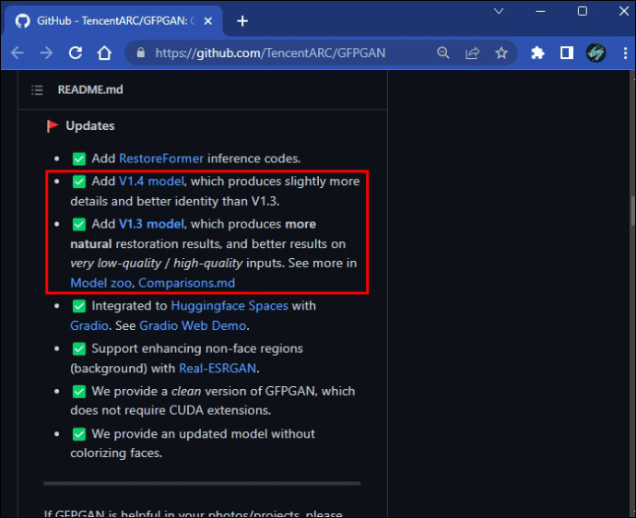Click the Updates heading

[x=90, y=125]
